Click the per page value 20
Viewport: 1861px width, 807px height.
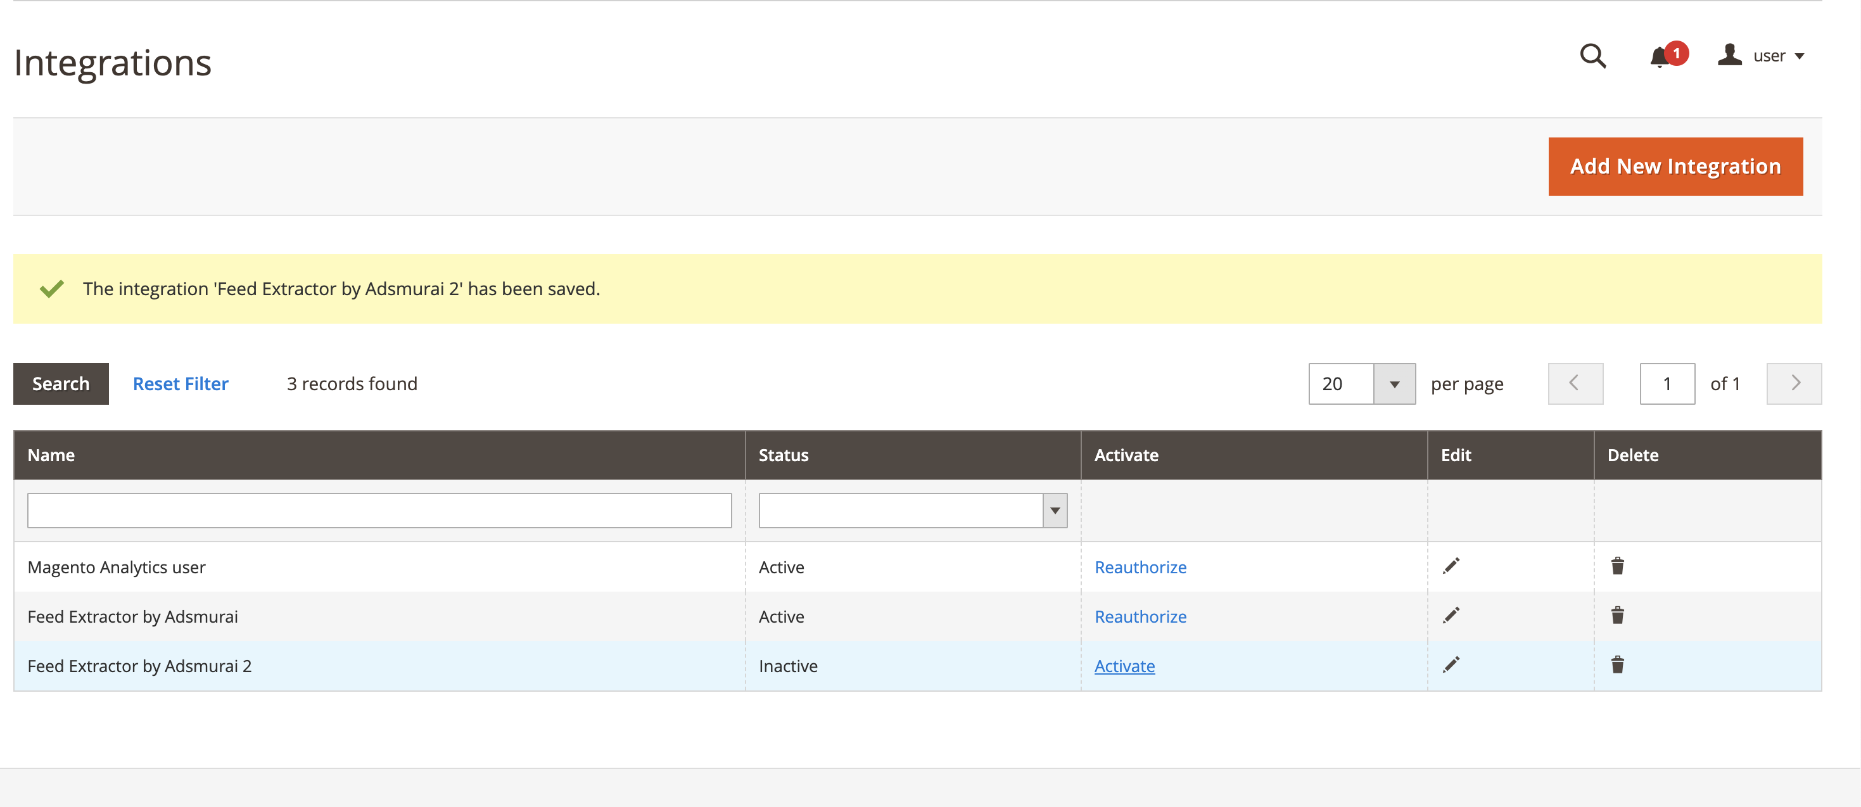[x=1341, y=384]
